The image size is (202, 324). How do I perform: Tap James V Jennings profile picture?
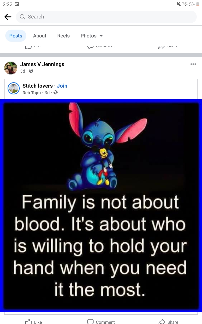click(x=11, y=68)
